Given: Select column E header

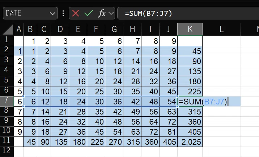Looking at the screenshot, I should click(78, 29).
